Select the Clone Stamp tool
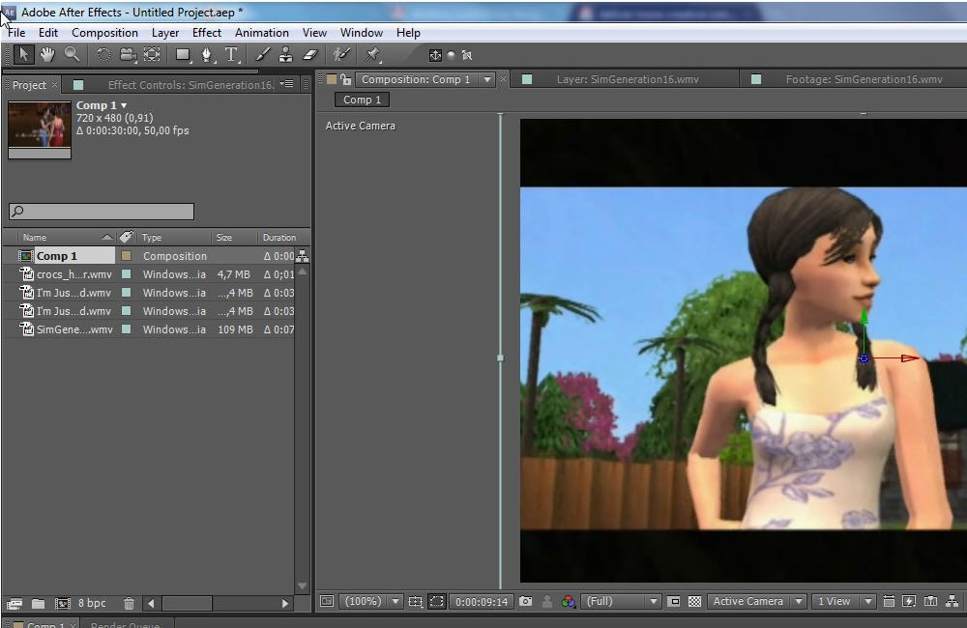 point(285,55)
